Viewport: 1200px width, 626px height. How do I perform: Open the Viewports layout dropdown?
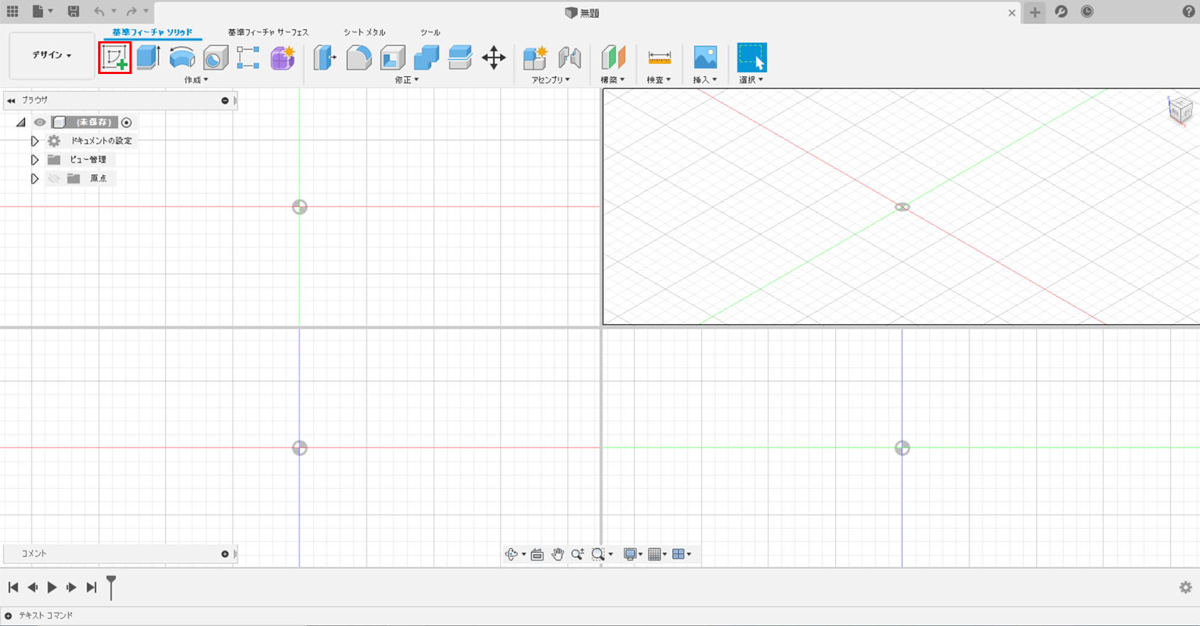(681, 554)
